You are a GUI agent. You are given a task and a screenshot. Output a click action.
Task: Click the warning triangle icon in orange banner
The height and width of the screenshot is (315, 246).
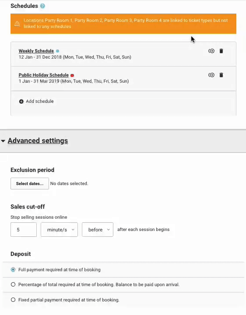pos(17,24)
